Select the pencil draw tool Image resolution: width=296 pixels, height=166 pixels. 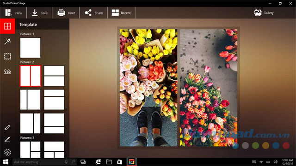click(7, 127)
